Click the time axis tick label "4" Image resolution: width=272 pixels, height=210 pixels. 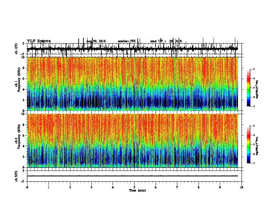(x=113, y=187)
